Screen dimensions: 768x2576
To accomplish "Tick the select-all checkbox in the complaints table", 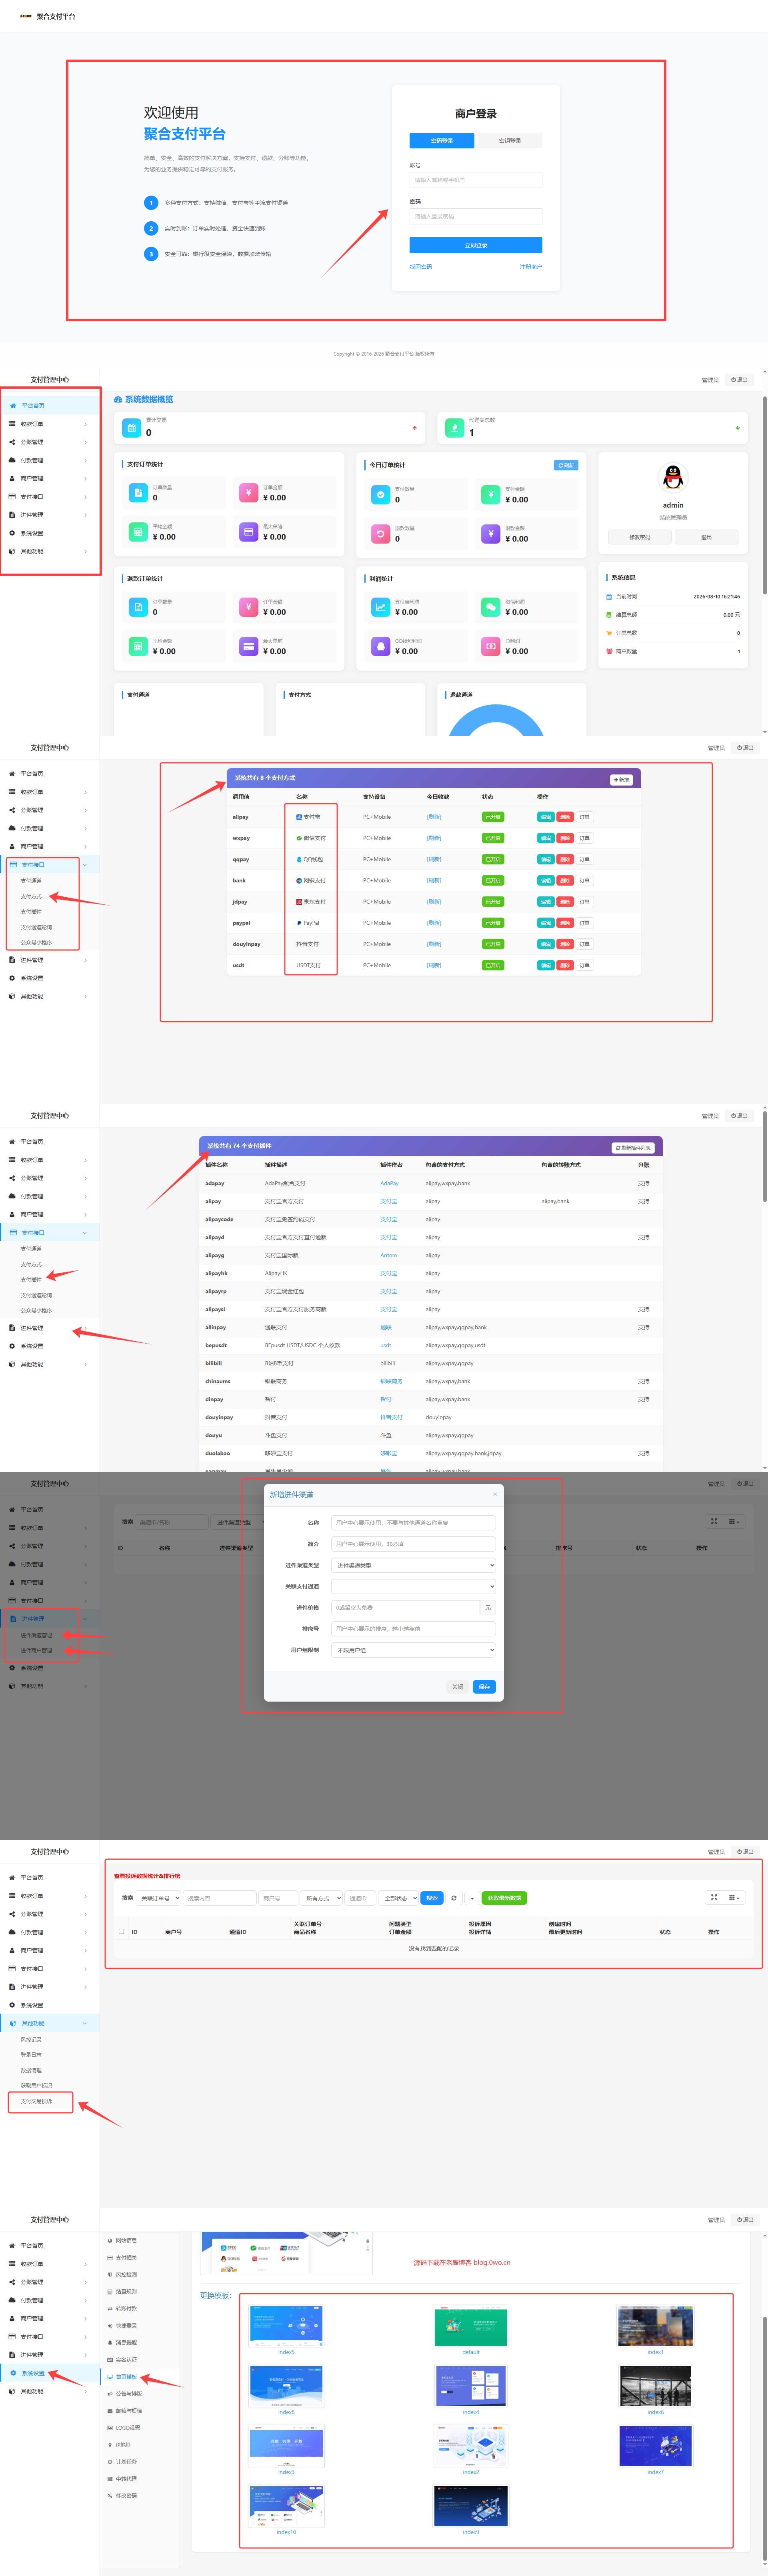I will click(121, 1931).
